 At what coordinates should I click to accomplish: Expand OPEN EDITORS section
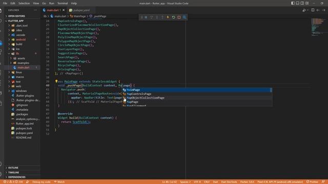(x=22, y=16)
